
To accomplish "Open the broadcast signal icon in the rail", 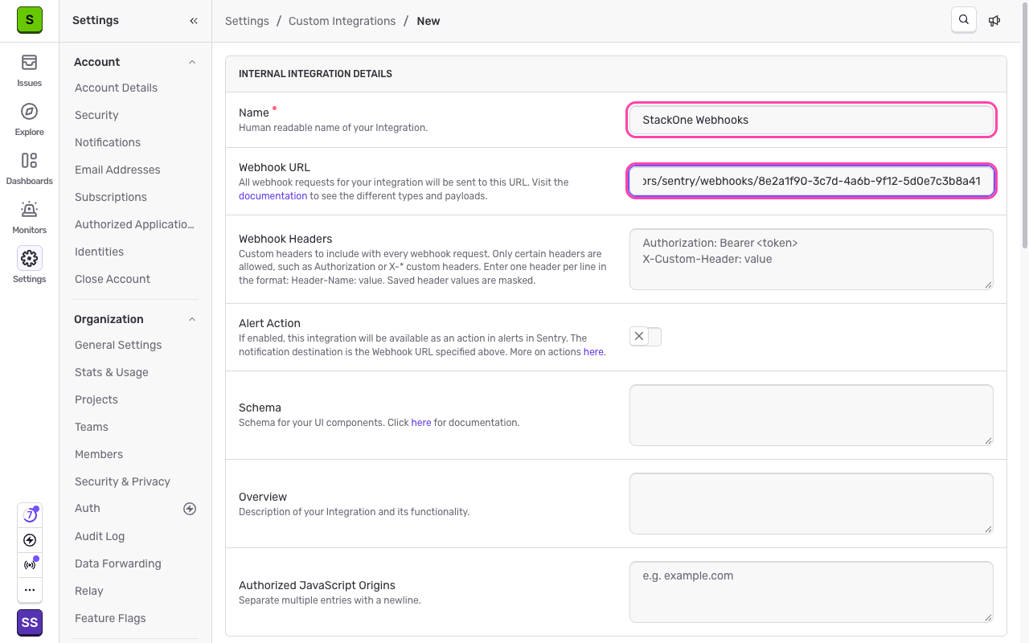I will (x=30, y=565).
